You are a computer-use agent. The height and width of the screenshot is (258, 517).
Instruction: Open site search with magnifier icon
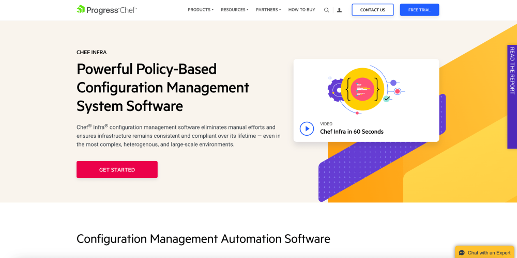326,10
